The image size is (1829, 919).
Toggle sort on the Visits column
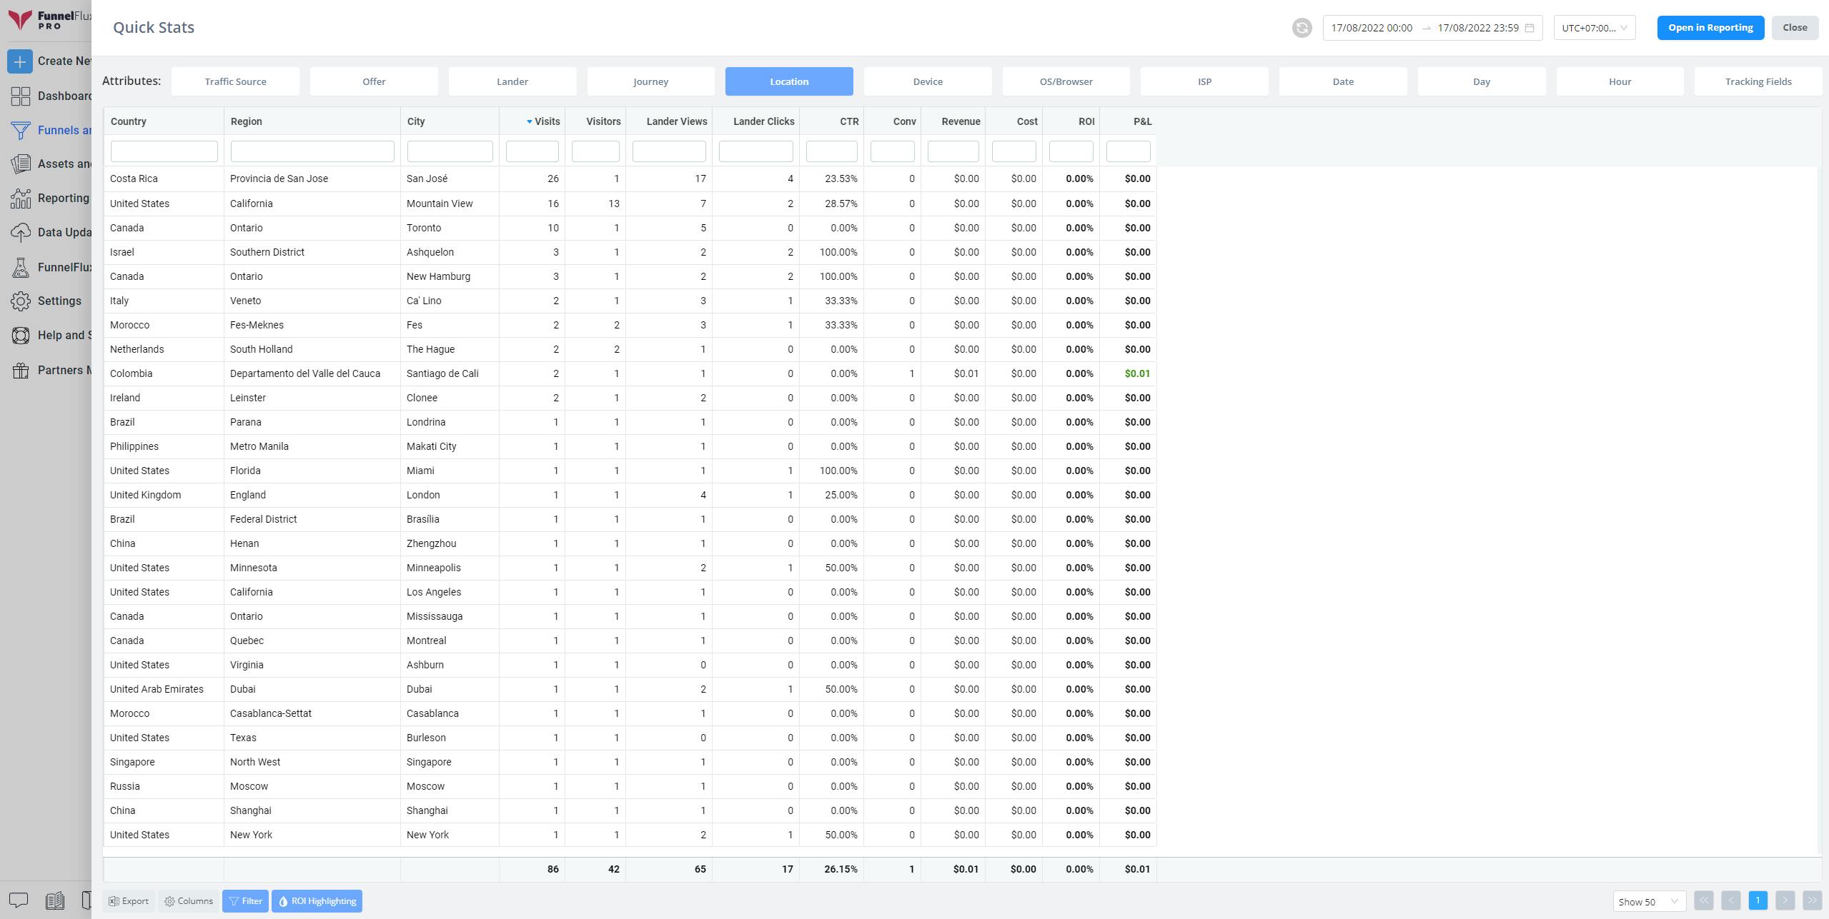coord(543,121)
